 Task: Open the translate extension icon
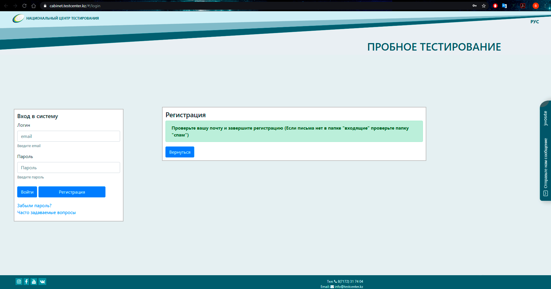pyautogui.click(x=504, y=6)
